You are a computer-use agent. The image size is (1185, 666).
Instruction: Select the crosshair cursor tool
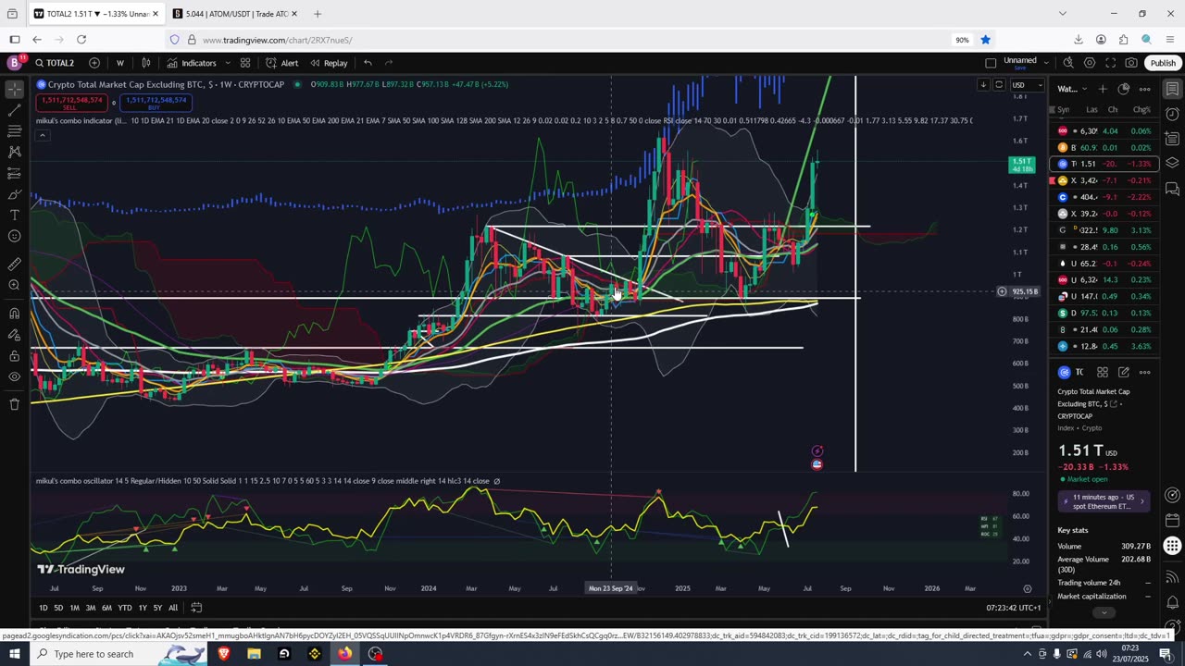click(14, 90)
